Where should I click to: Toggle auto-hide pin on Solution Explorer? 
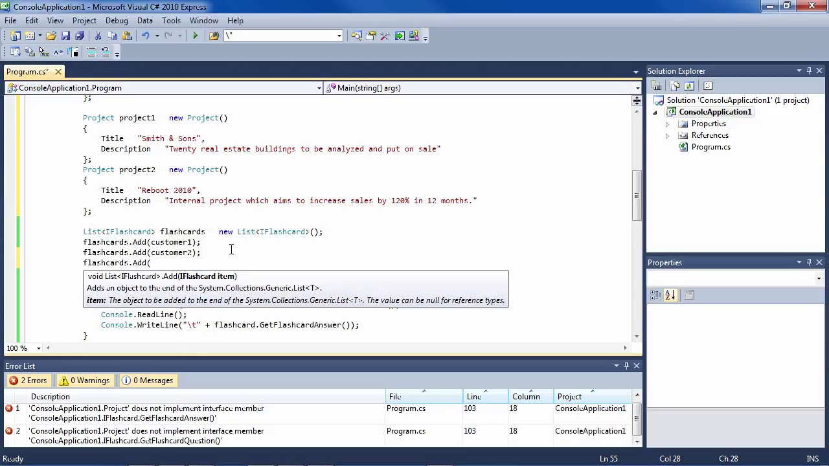809,71
